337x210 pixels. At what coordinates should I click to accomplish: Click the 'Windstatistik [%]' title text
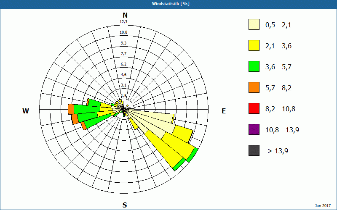[x=171, y=4]
